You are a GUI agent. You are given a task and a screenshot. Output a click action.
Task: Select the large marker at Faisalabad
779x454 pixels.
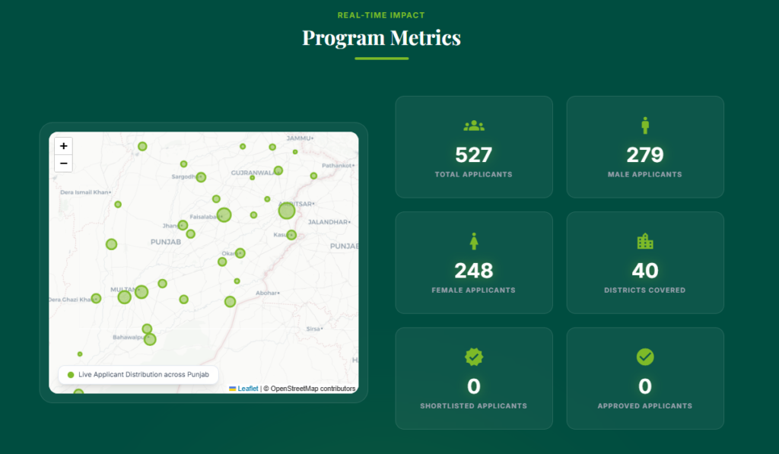coord(224,214)
